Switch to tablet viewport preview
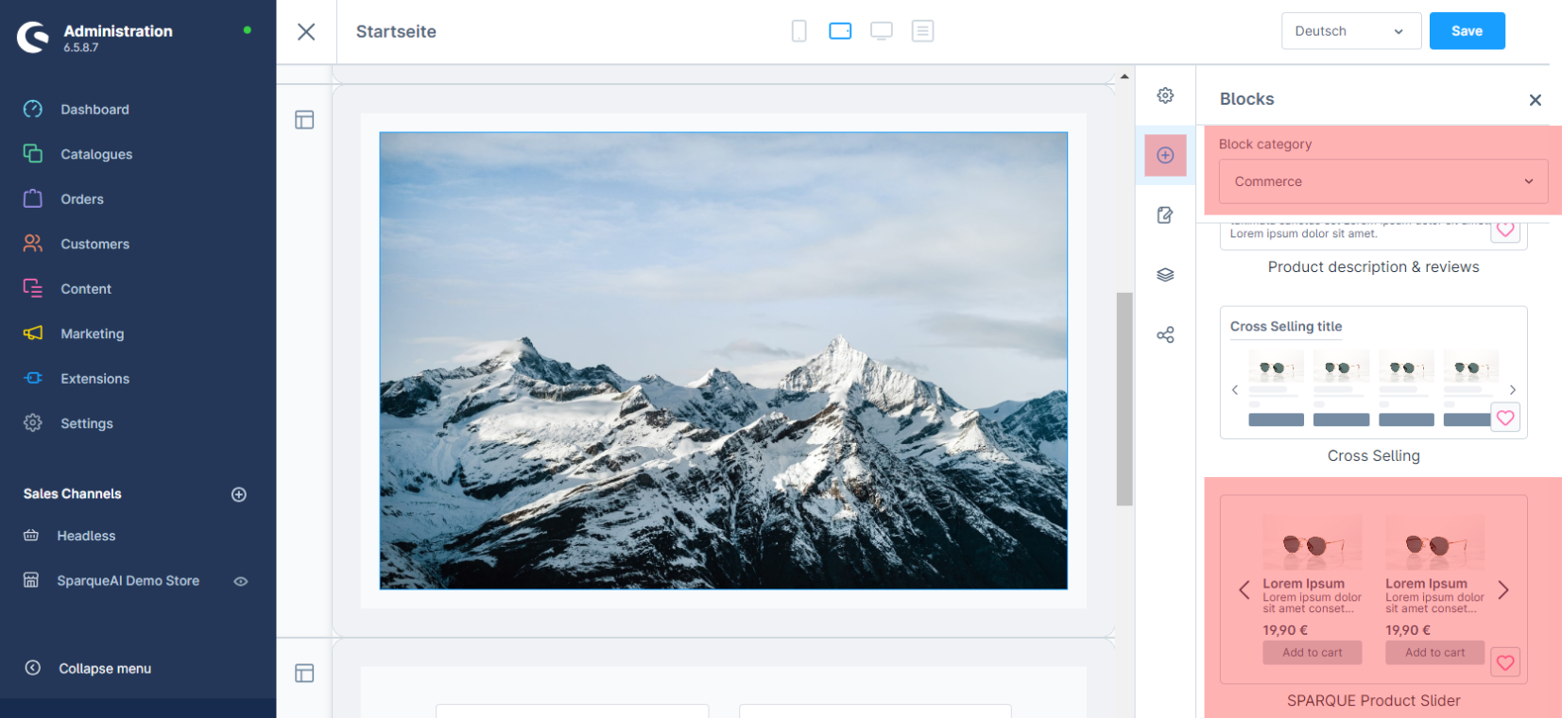 [840, 31]
